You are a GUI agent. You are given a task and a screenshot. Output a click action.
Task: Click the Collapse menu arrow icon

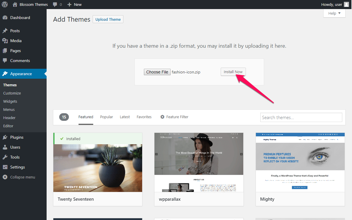(x=5, y=177)
